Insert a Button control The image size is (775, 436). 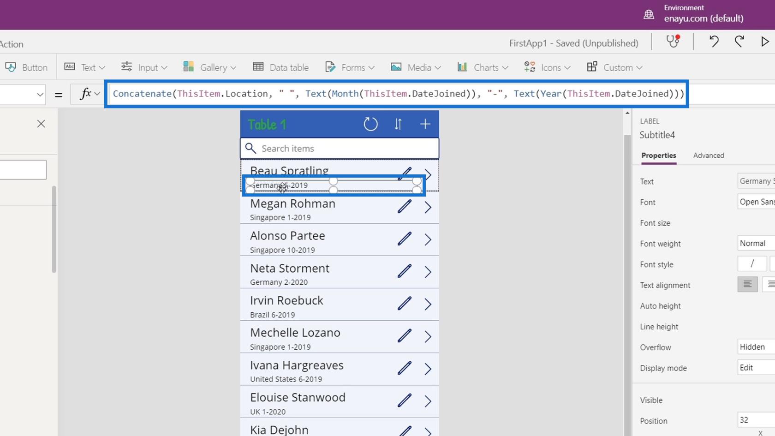(x=26, y=67)
